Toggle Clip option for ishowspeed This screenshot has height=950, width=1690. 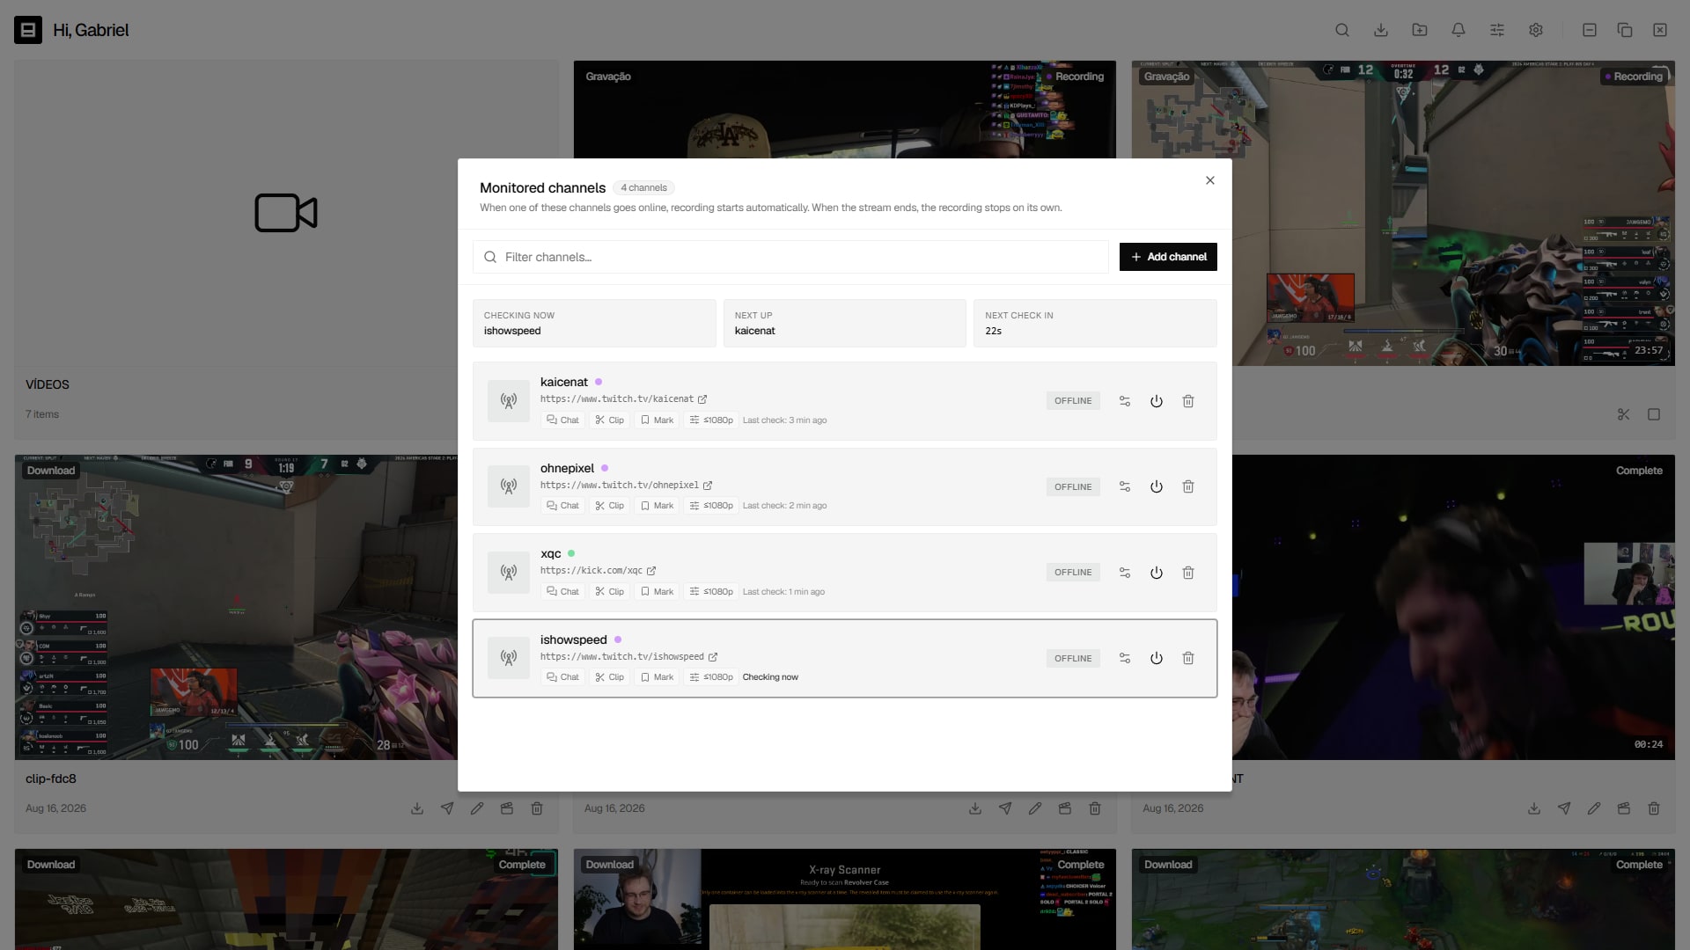(610, 677)
